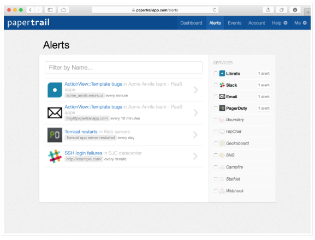
Task: Click the Campfire service icon
Action: (222, 167)
